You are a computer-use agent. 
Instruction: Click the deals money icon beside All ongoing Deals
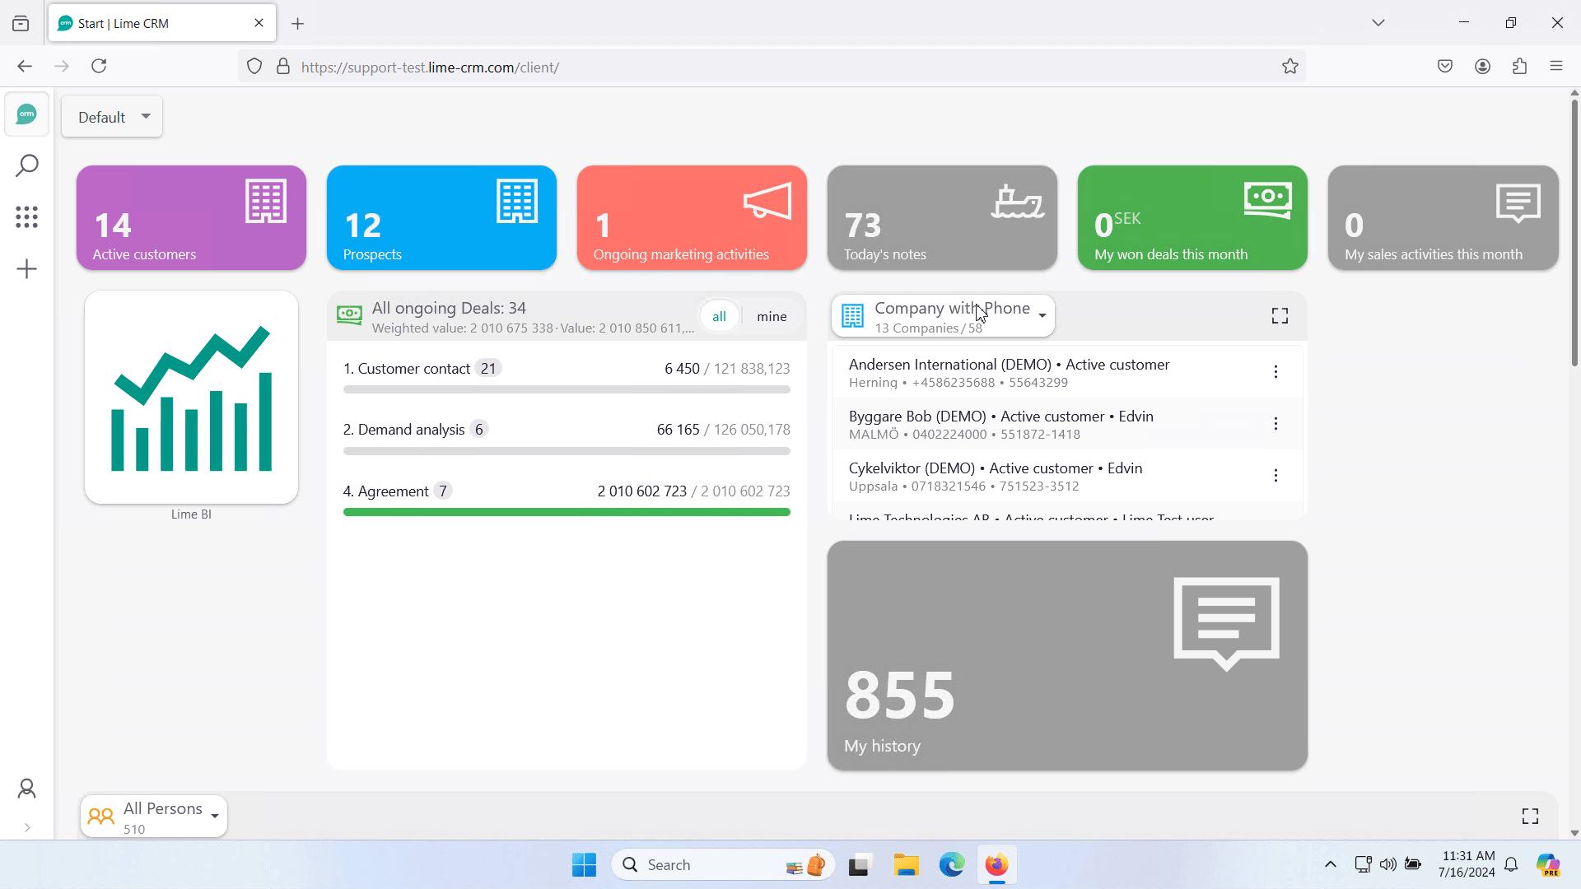tap(349, 315)
